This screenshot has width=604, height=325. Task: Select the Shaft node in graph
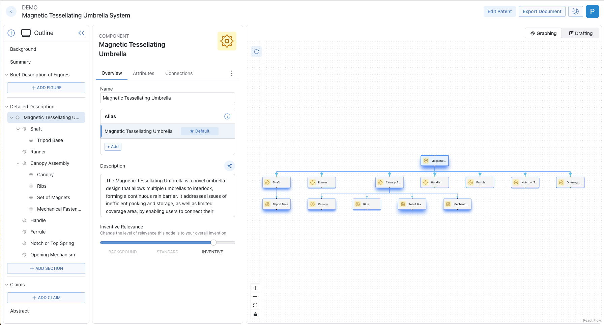click(277, 182)
